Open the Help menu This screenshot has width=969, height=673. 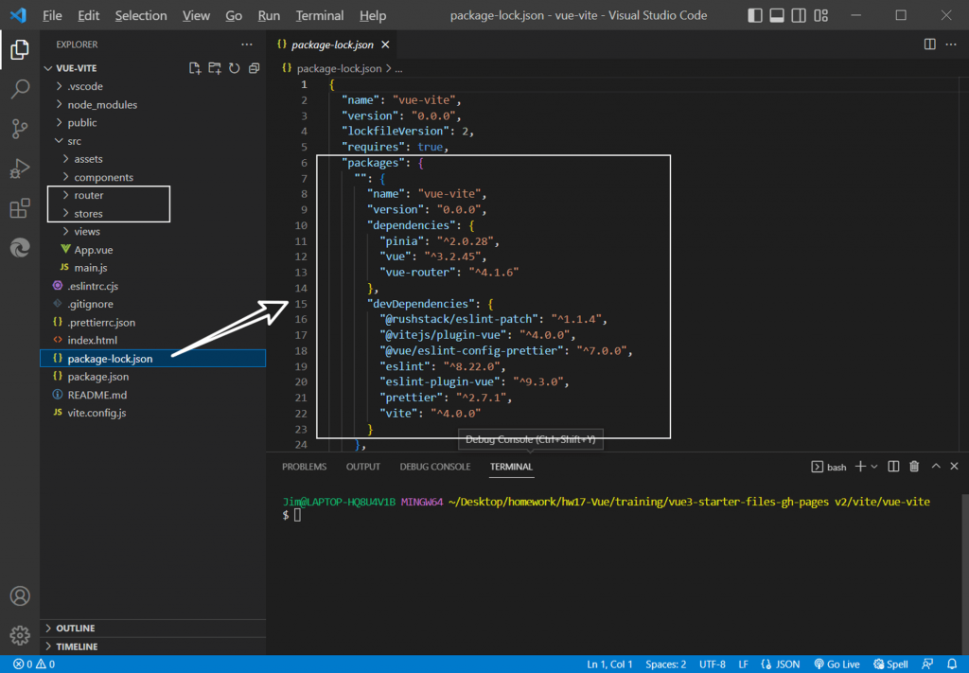(x=373, y=15)
